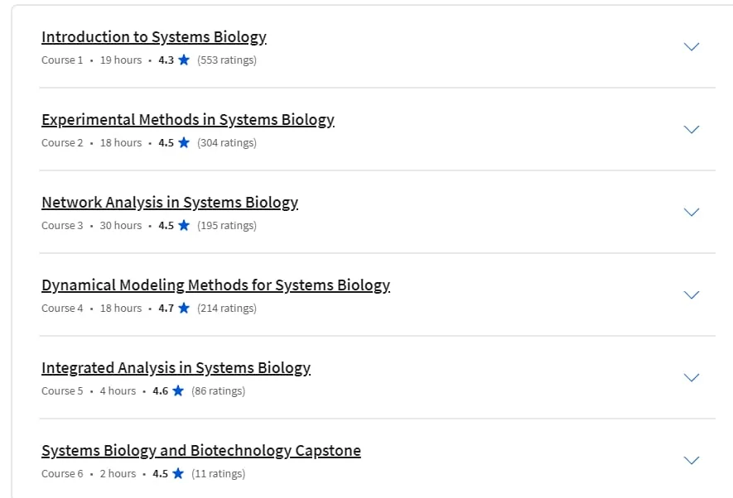This screenshot has height=498, width=733.
Task: Expand the Course 1 details chevron
Action: 692,46
